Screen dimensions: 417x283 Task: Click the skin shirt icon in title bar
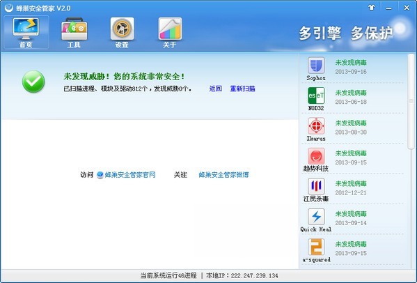coord(372,8)
